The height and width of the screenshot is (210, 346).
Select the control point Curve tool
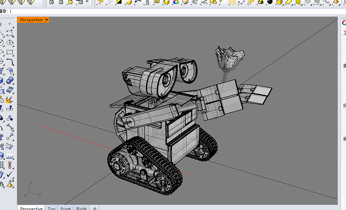[x=10, y=33]
